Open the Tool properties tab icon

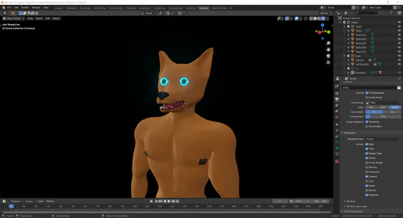(x=337, y=86)
